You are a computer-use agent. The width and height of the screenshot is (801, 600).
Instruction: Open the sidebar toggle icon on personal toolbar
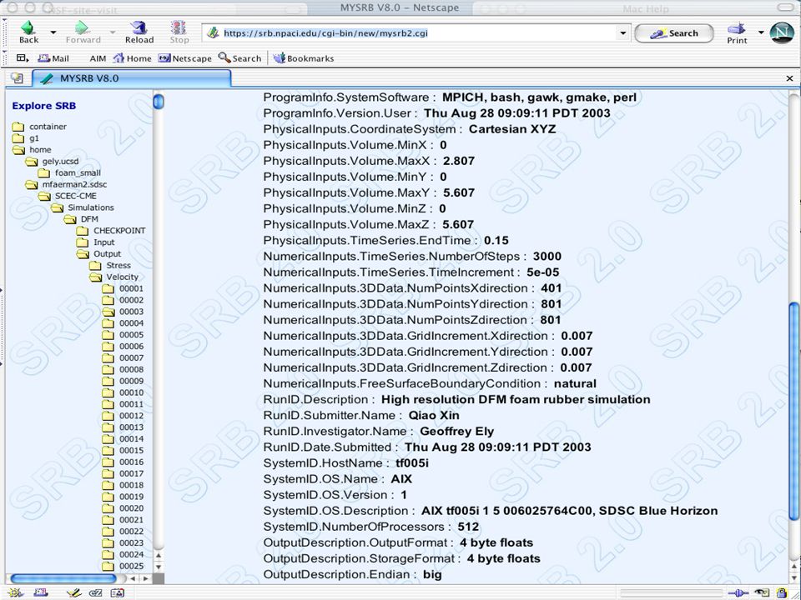point(22,58)
